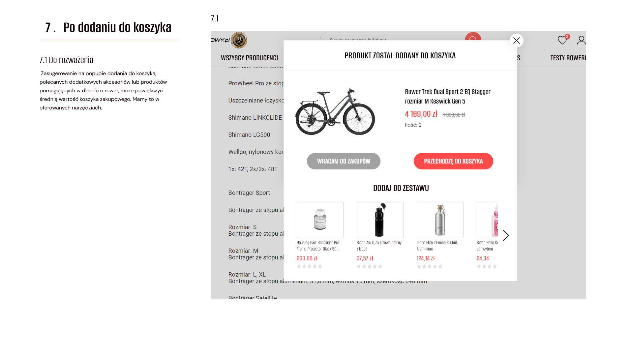Click the red search magnifier button

click(x=473, y=36)
